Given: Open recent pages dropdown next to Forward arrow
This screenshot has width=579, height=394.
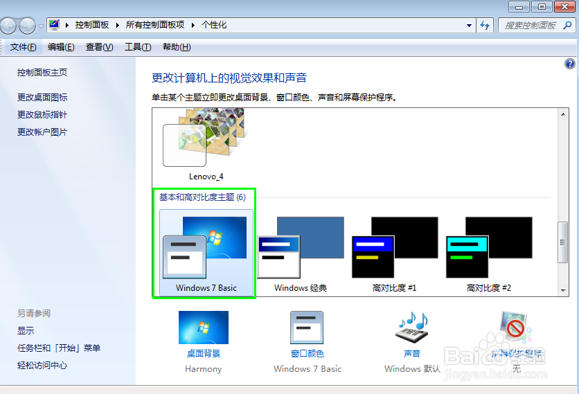Looking at the screenshot, I should click(41, 26).
